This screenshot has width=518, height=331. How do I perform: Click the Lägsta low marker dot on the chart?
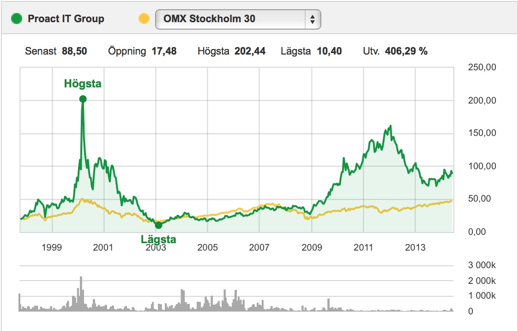[x=158, y=225]
